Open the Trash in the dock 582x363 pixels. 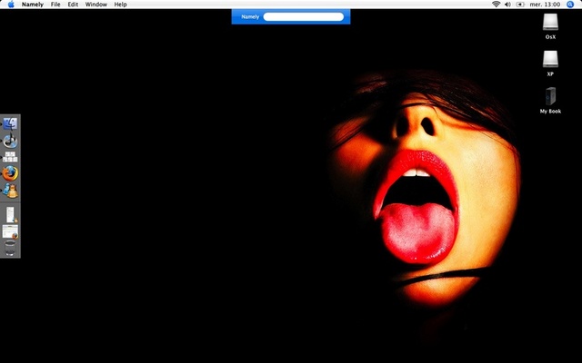[x=10, y=248]
